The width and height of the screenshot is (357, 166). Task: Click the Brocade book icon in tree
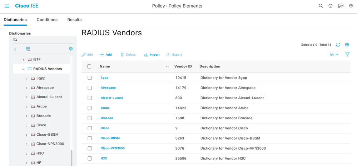point(33,116)
